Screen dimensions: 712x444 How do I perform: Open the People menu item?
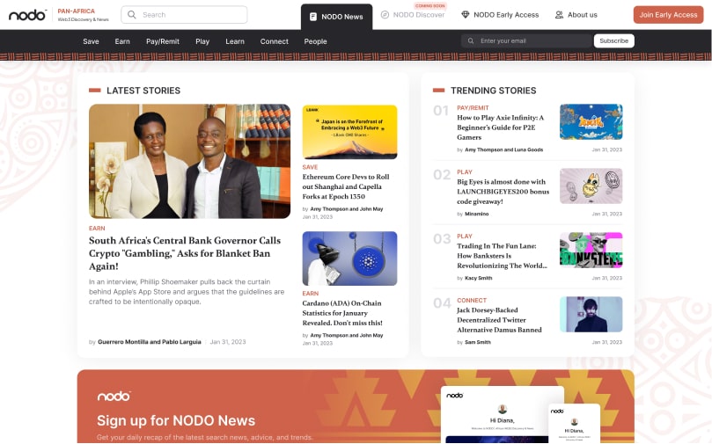click(315, 41)
